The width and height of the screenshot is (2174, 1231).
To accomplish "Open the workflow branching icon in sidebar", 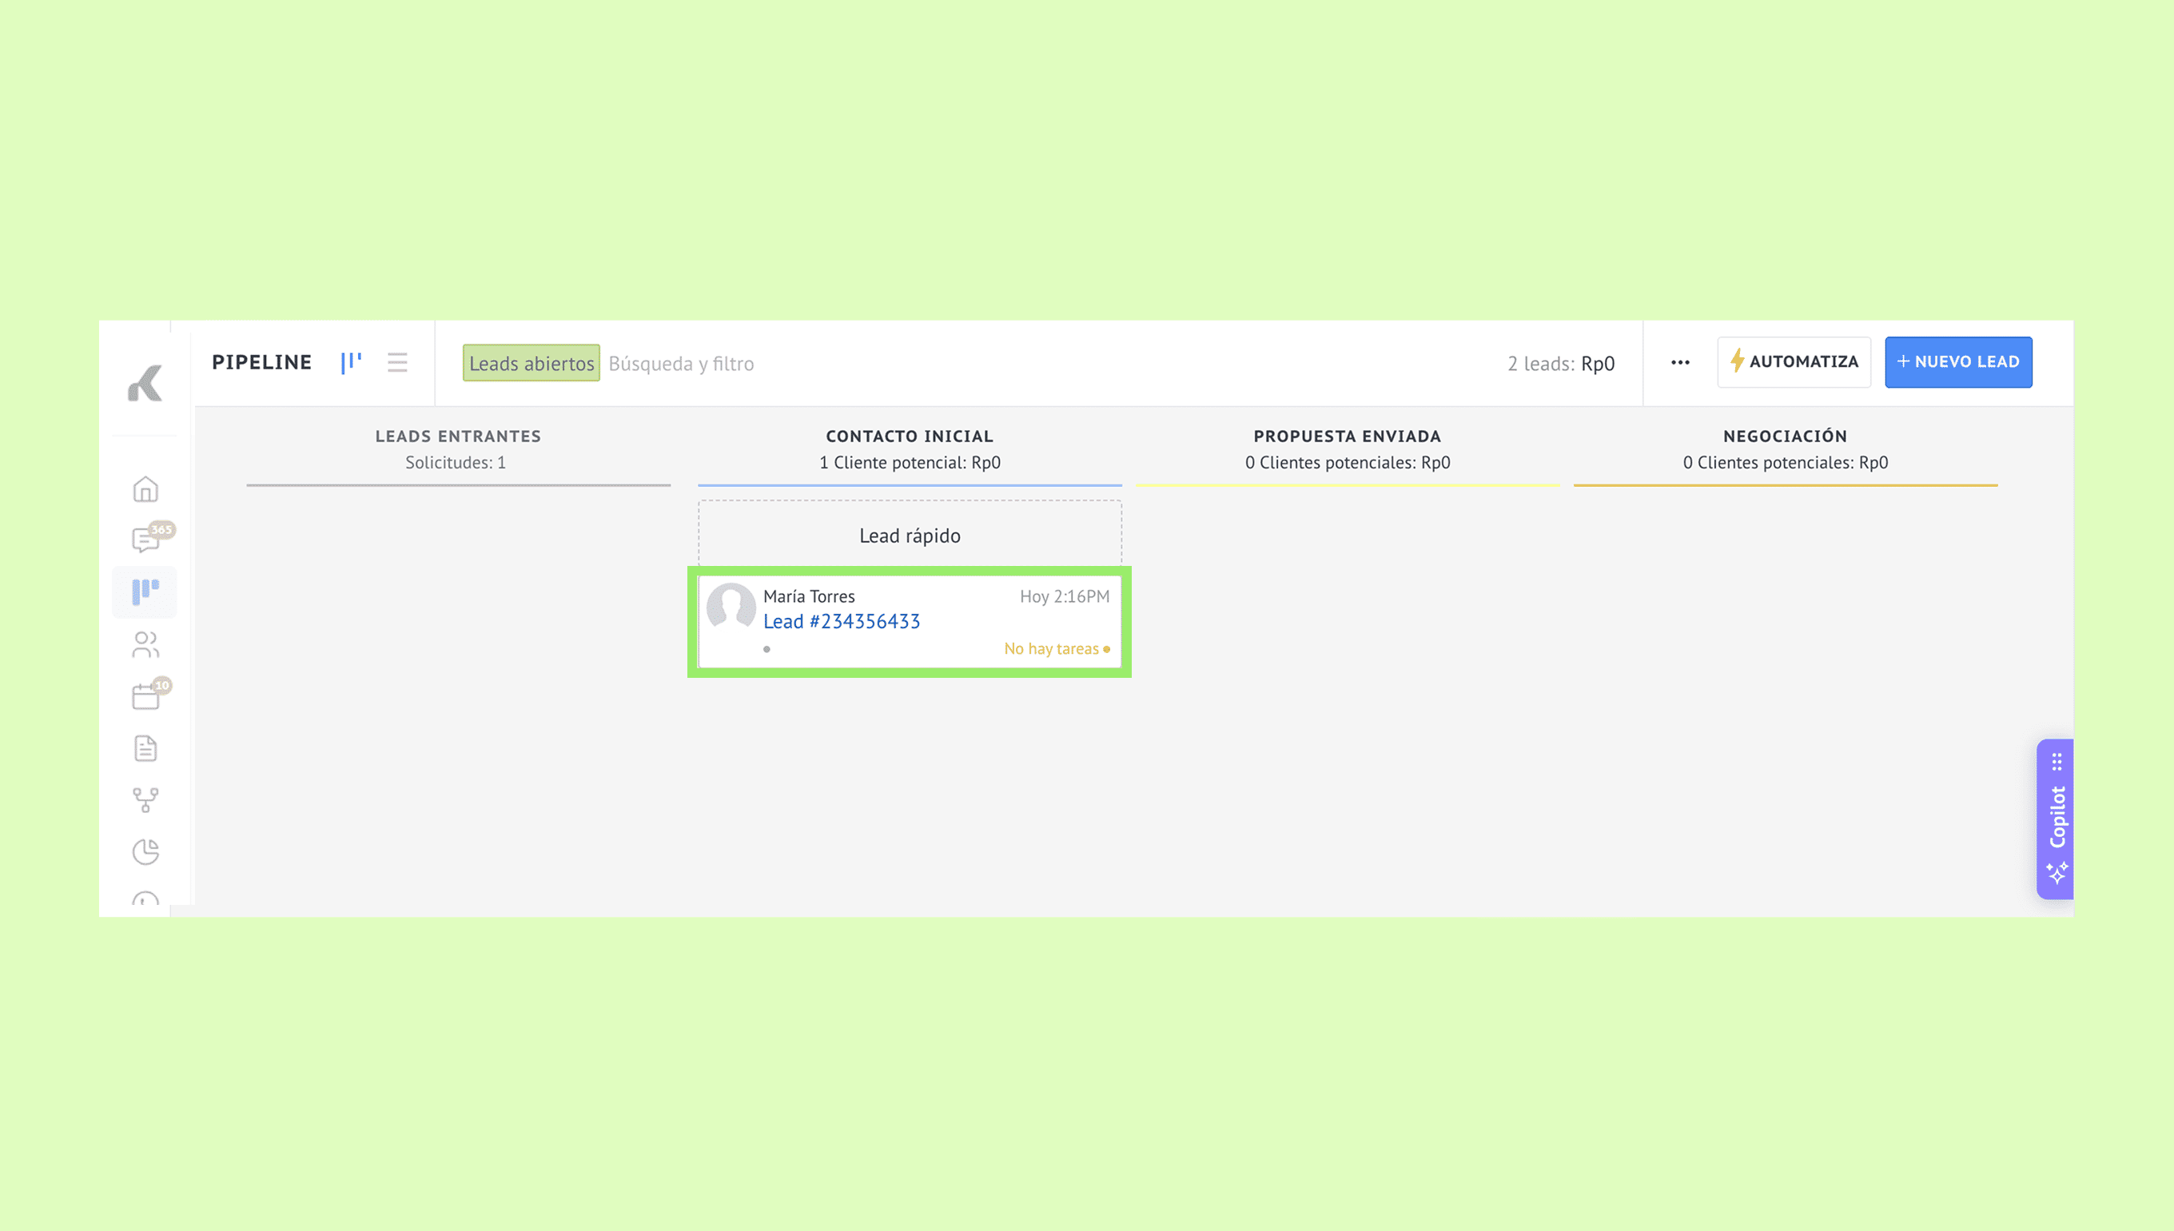I will tap(145, 800).
